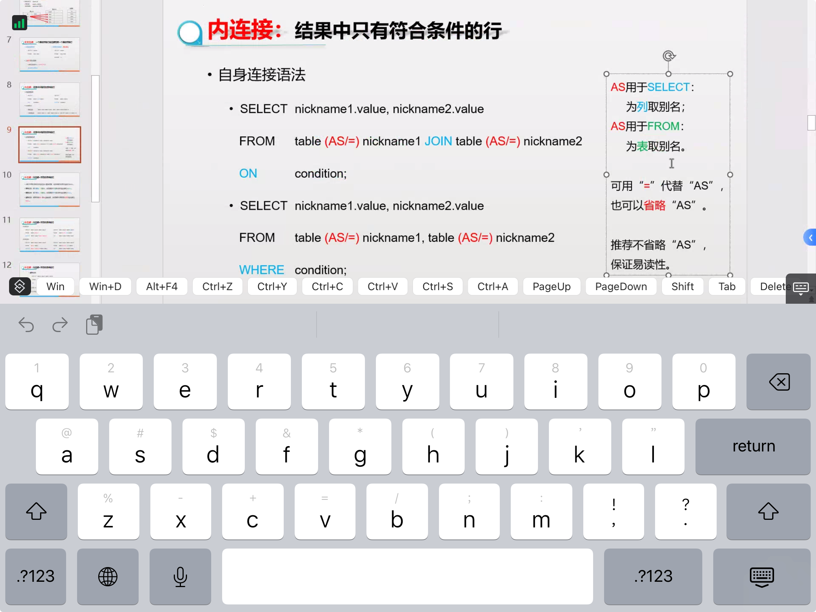816x612 pixels.
Task: Tap the remote desktop app logo icon
Action: click(x=20, y=286)
